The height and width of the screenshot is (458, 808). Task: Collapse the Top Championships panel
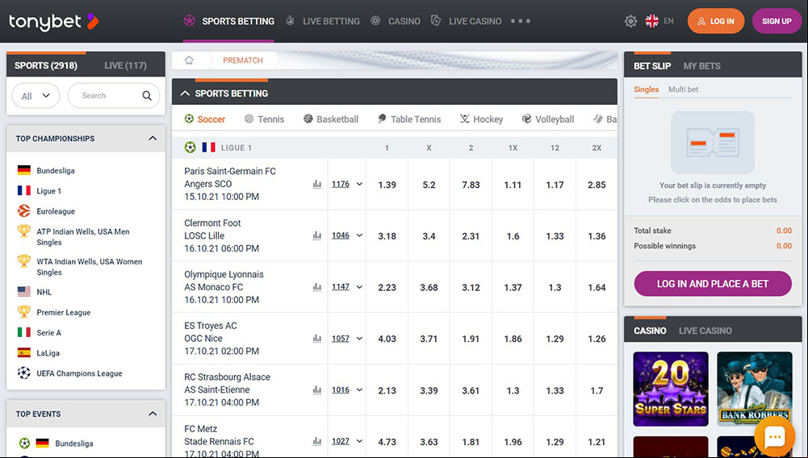[x=153, y=139]
